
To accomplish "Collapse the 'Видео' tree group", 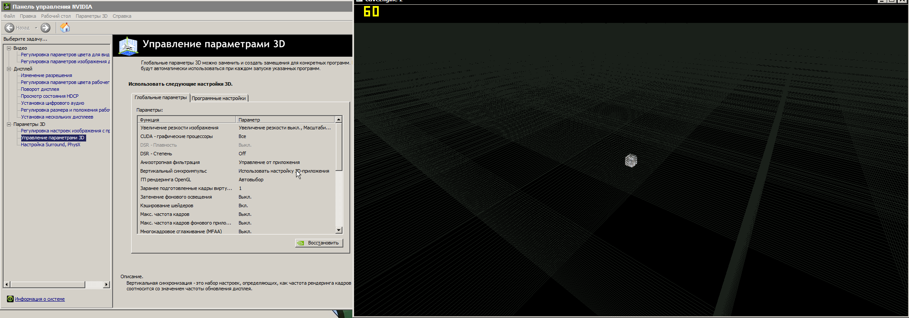I will [9, 48].
